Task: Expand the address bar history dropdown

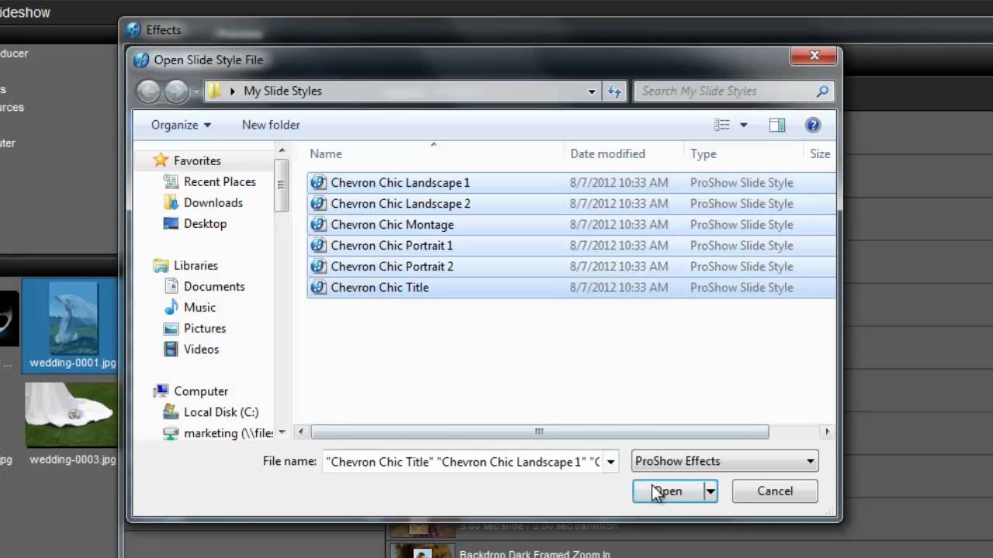Action: (x=592, y=91)
